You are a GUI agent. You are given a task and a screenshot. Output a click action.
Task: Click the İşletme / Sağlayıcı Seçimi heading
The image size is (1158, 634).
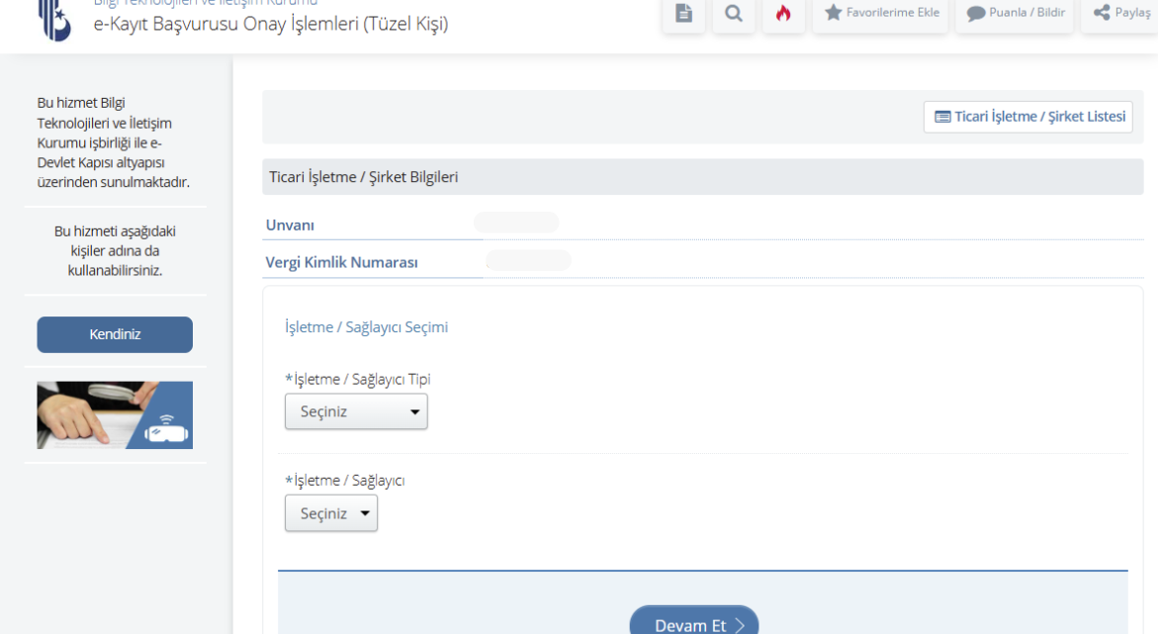pos(366,327)
